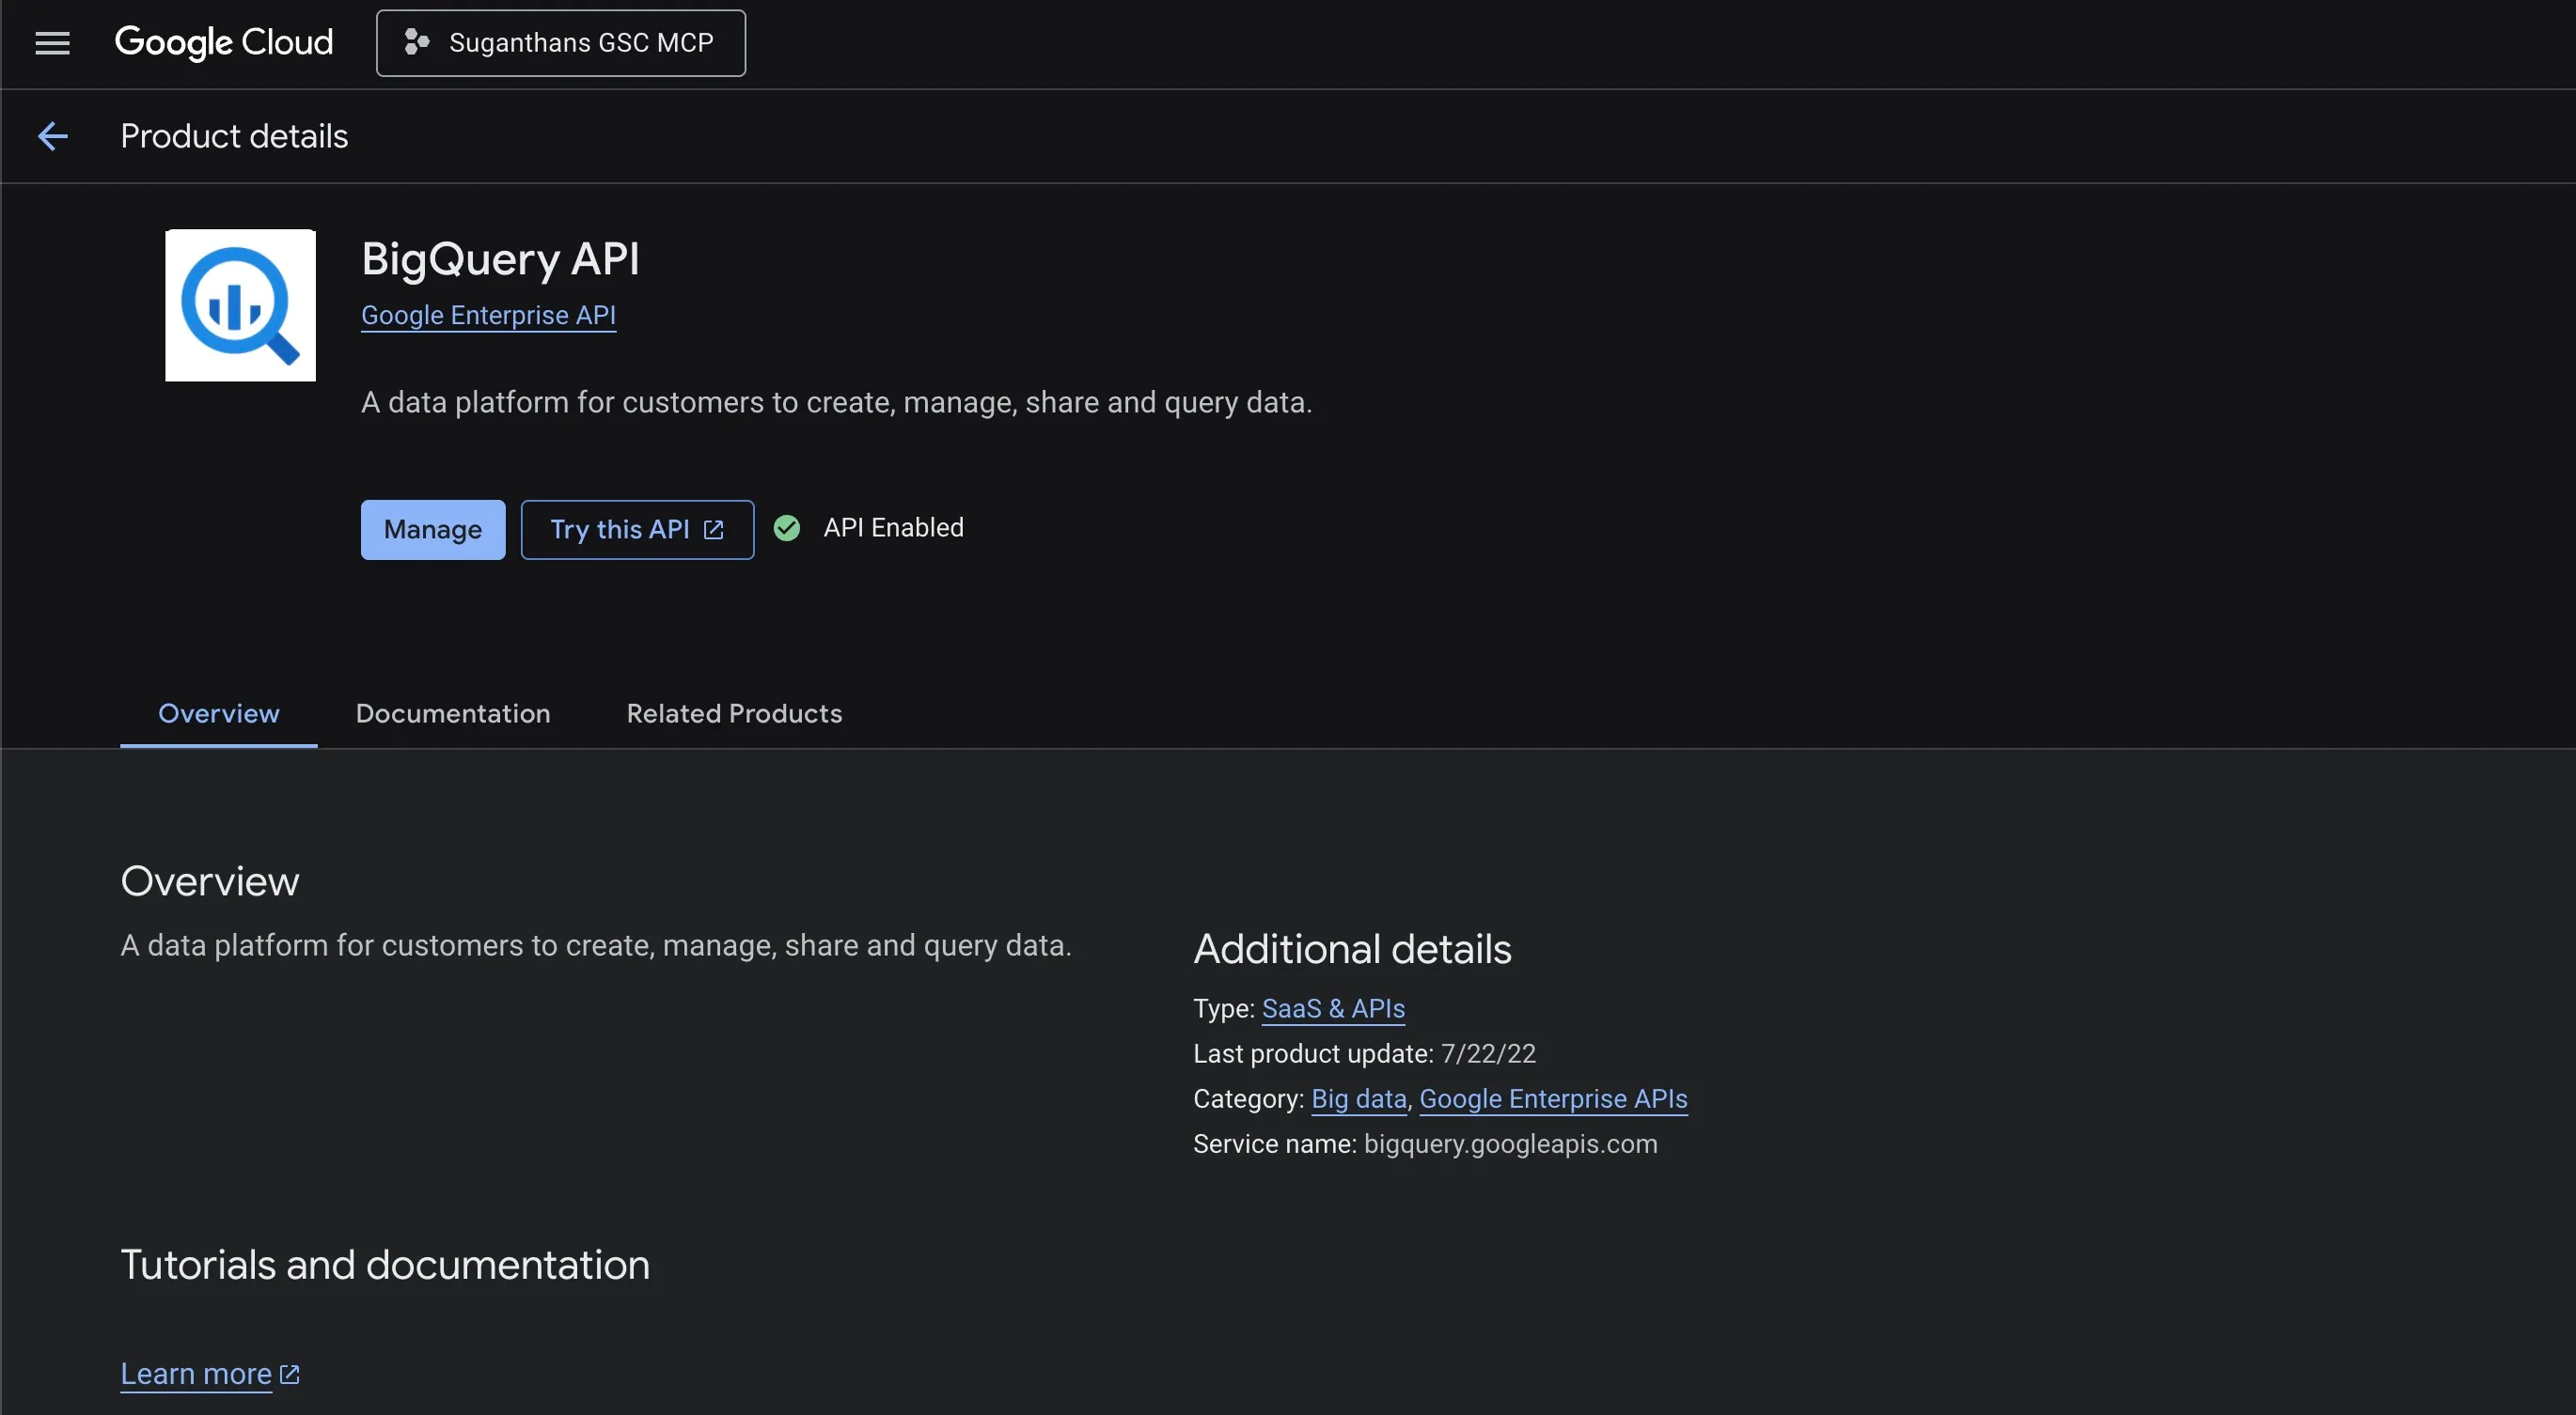Click the Try this API button
2576x1415 pixels.
tap(620, 530)
